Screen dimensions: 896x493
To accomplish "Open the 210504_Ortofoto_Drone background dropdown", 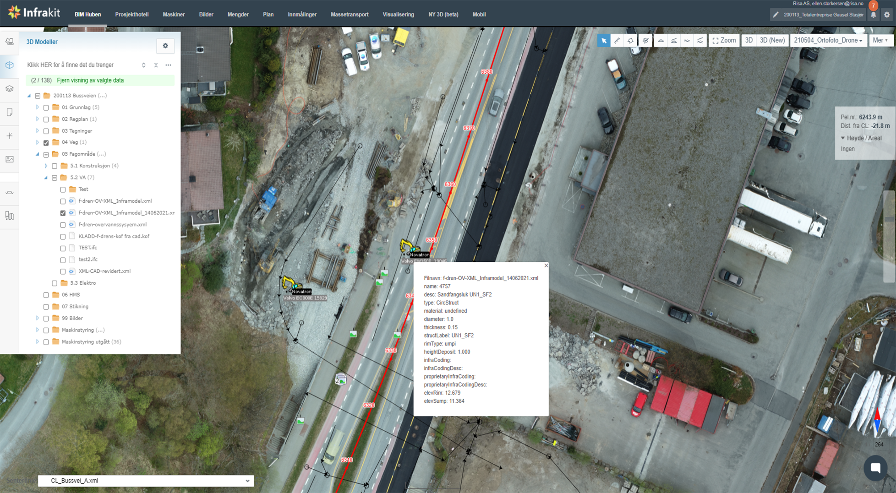I will [828, 41].
